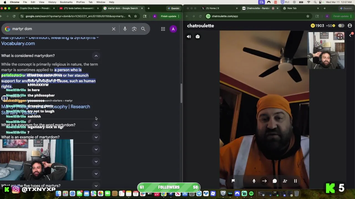
Task: Clear the Google search box text
Action: point(114,29)
